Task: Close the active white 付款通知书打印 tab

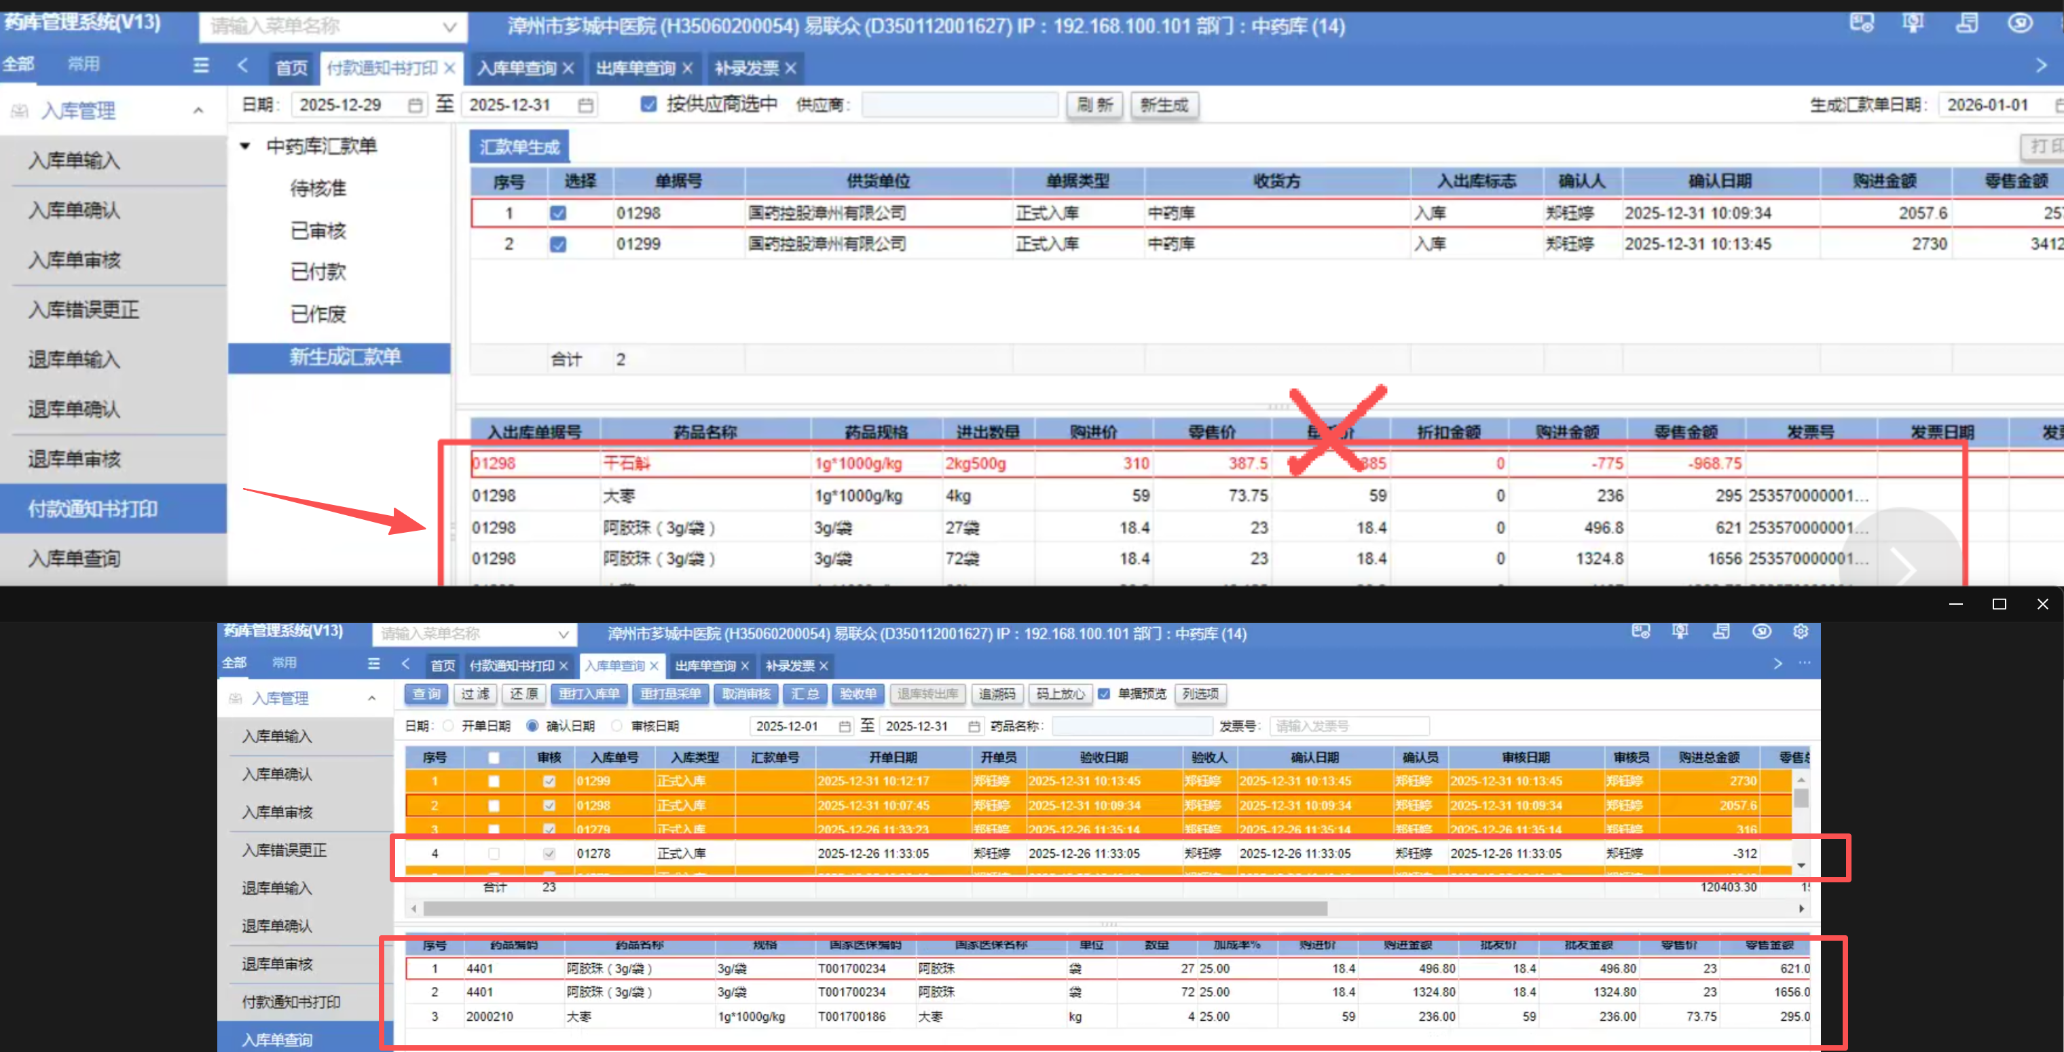Action: (449, 68)
